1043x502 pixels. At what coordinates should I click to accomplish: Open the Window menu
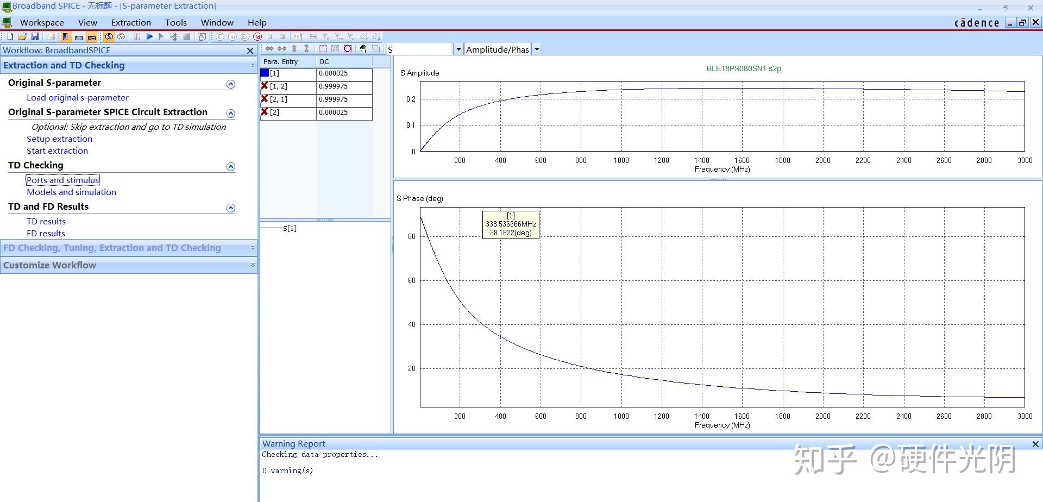[217, 22]
